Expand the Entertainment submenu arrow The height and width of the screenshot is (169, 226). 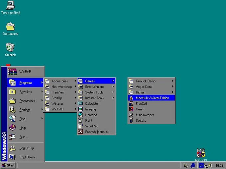[113, 86]
